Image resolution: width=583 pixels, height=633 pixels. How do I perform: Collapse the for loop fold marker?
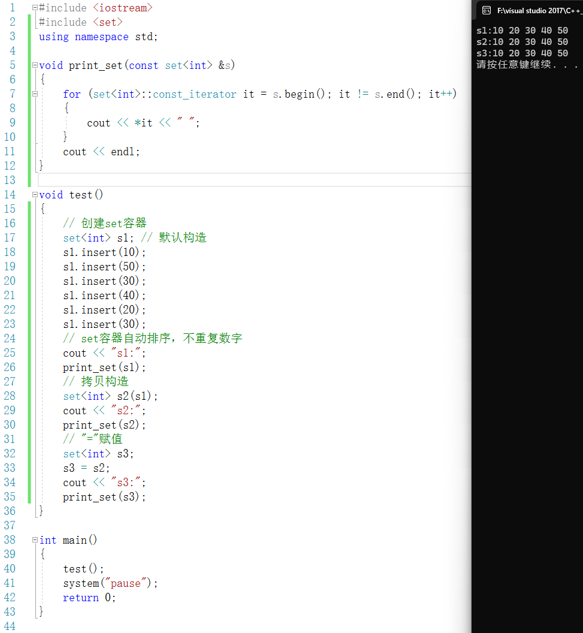[x=35, y=94]
